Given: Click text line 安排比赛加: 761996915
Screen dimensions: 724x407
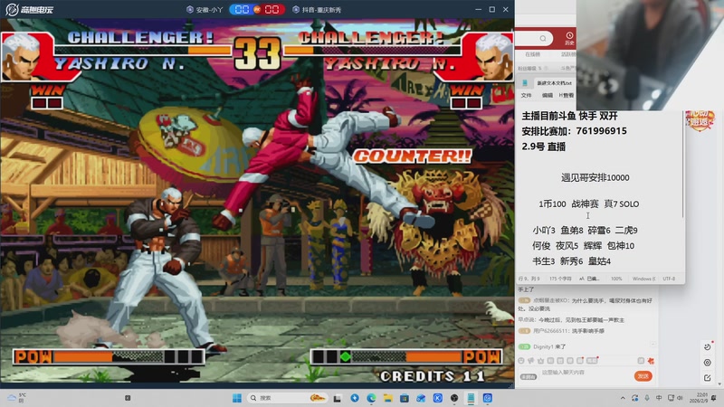Looking at the screenshot, I should click(574, 131).
